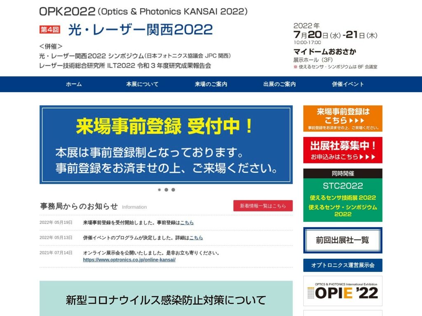Screen dimensions: 422x316
Task: Follow こちら link in 05月13日 news row
Action: (x=196, y=237)
